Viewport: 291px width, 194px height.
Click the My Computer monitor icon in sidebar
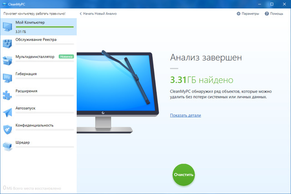(x=7, y=27)
